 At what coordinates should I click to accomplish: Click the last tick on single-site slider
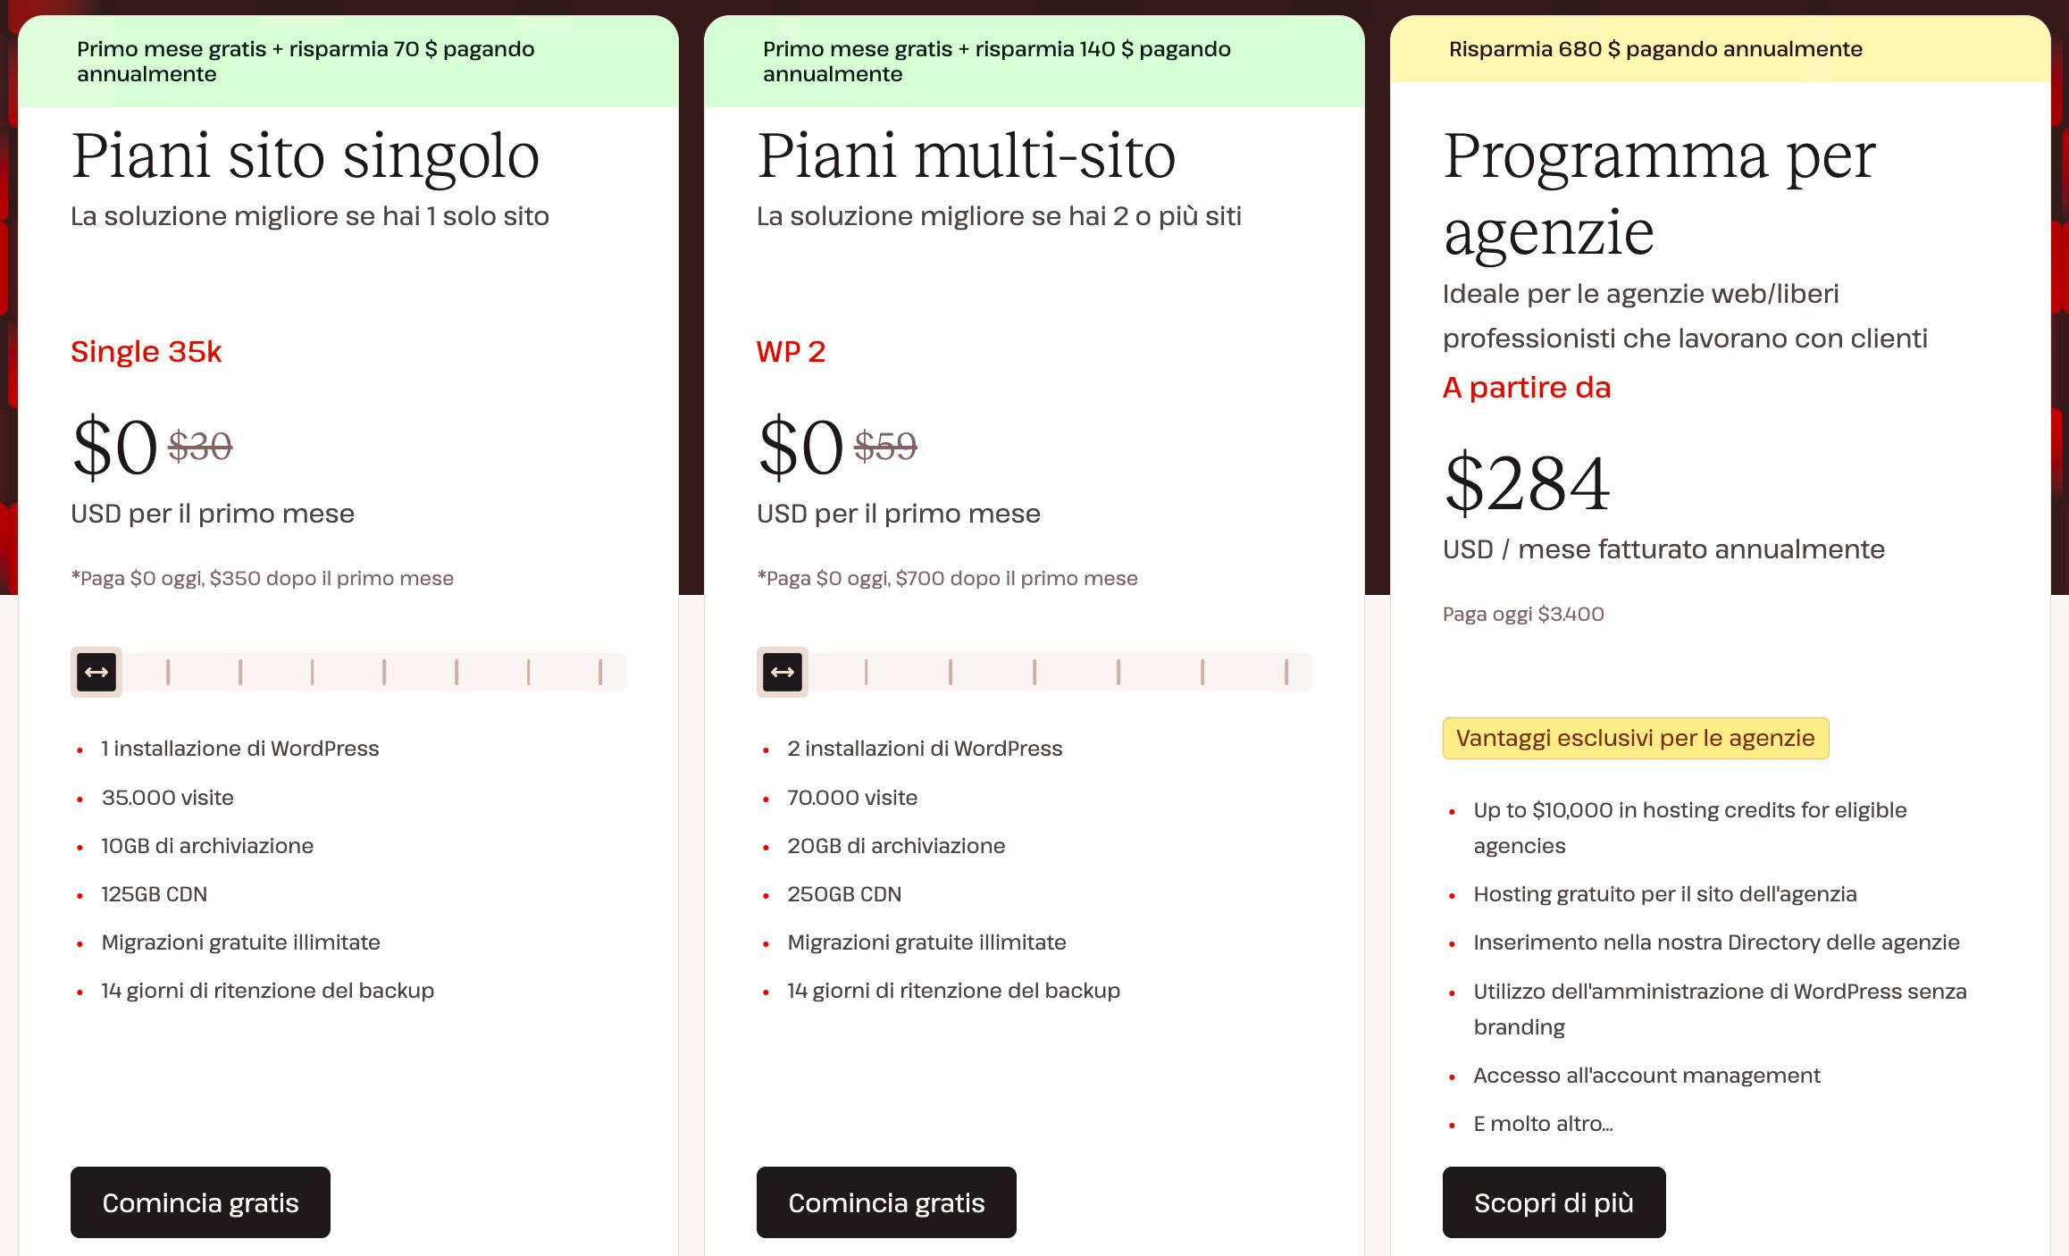(600, 672)
